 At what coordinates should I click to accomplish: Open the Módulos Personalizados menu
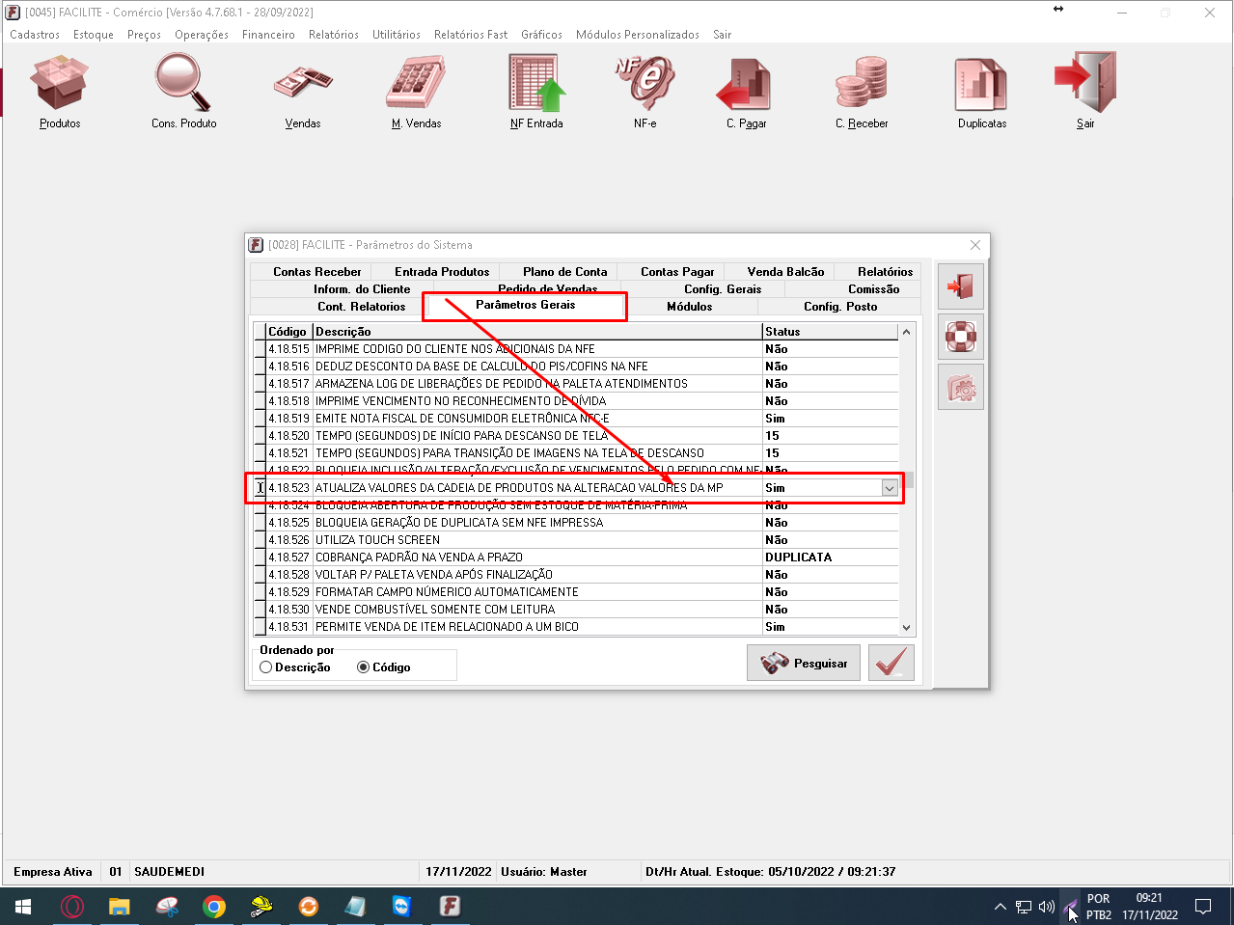tap(638, 35)
